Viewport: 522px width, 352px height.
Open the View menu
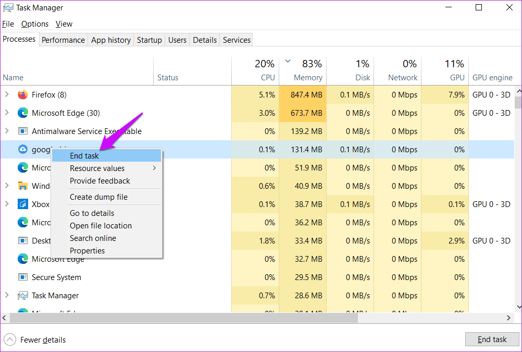pyautogui.click(x=64, y=24)
